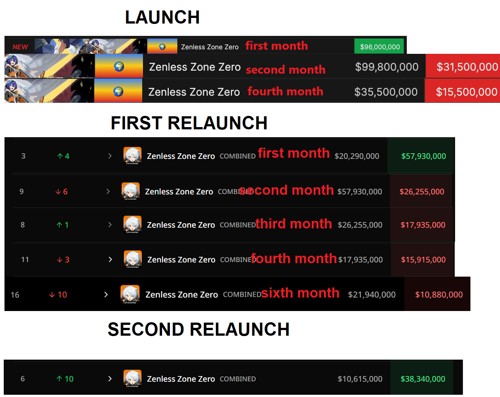500x397 pixels.
Task: Click the globe icon in the $35,500,000 row
Action: [118, 91]
